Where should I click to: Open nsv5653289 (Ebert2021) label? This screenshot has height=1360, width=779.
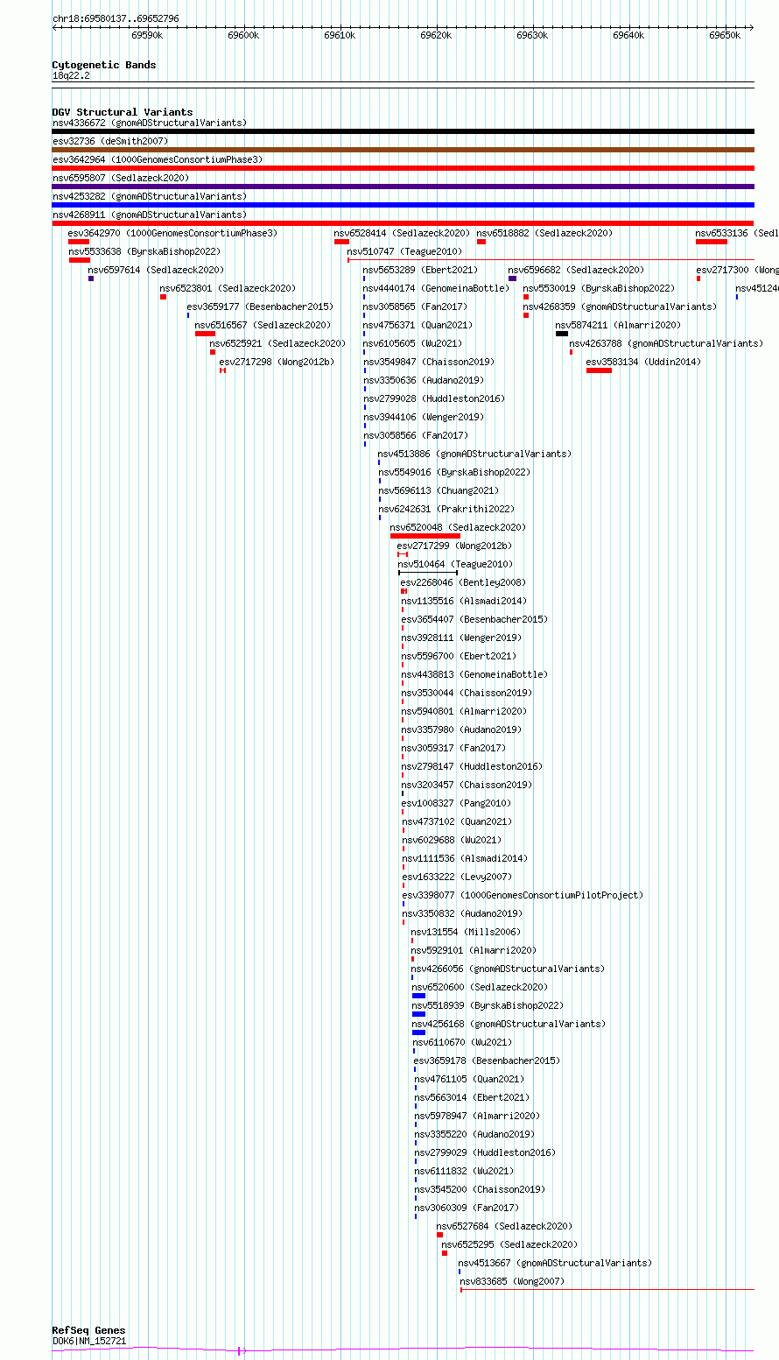pyautogui.click(x=421, y=270)
